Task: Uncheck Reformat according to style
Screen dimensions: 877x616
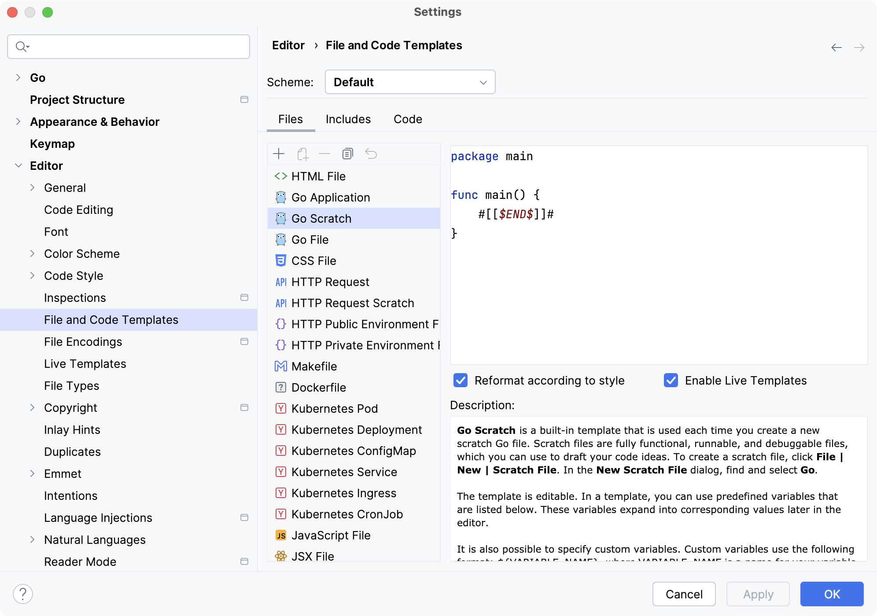Action: (x=460, y=380)
